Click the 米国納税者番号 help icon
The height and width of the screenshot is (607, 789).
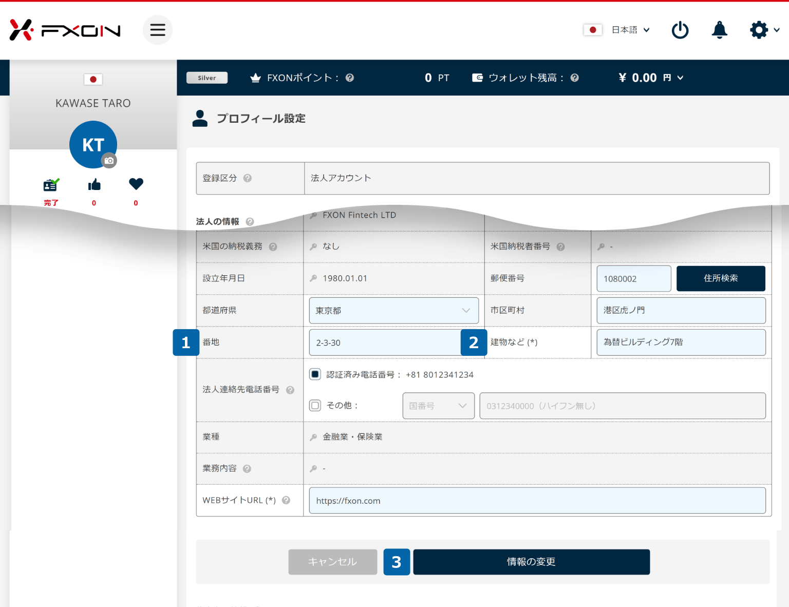[561, 246]
